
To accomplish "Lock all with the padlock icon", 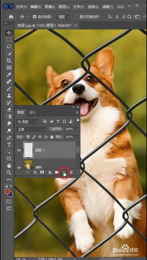I will (52, 137).
